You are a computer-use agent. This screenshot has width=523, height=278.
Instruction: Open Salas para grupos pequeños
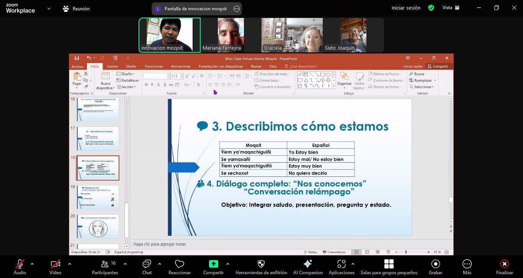(x=389, y=264)
